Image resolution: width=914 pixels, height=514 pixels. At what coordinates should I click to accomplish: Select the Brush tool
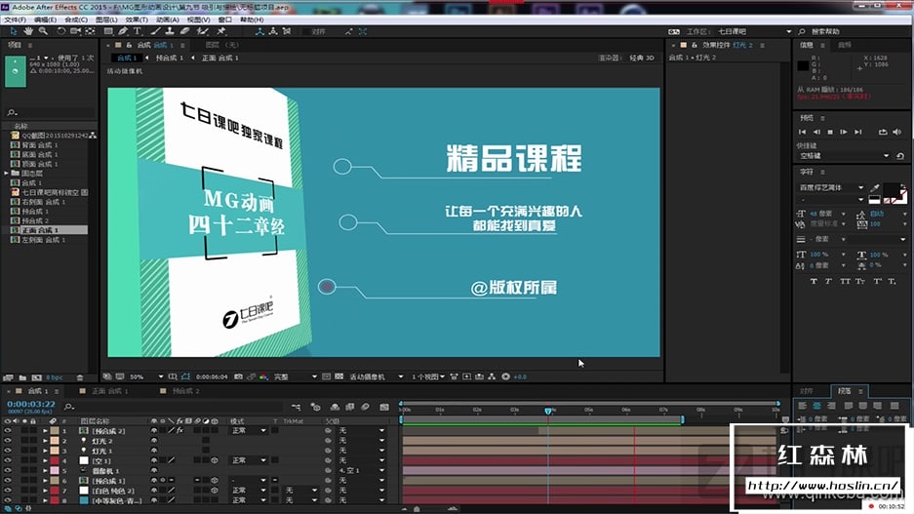pyautogui.click(x=156, y=31)
